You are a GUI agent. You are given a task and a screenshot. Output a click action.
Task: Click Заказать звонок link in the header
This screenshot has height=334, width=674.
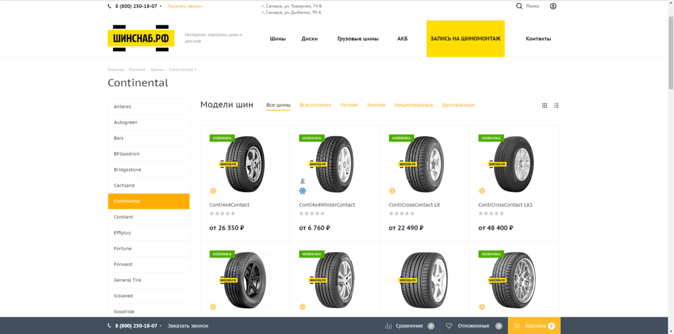(185, 7)
